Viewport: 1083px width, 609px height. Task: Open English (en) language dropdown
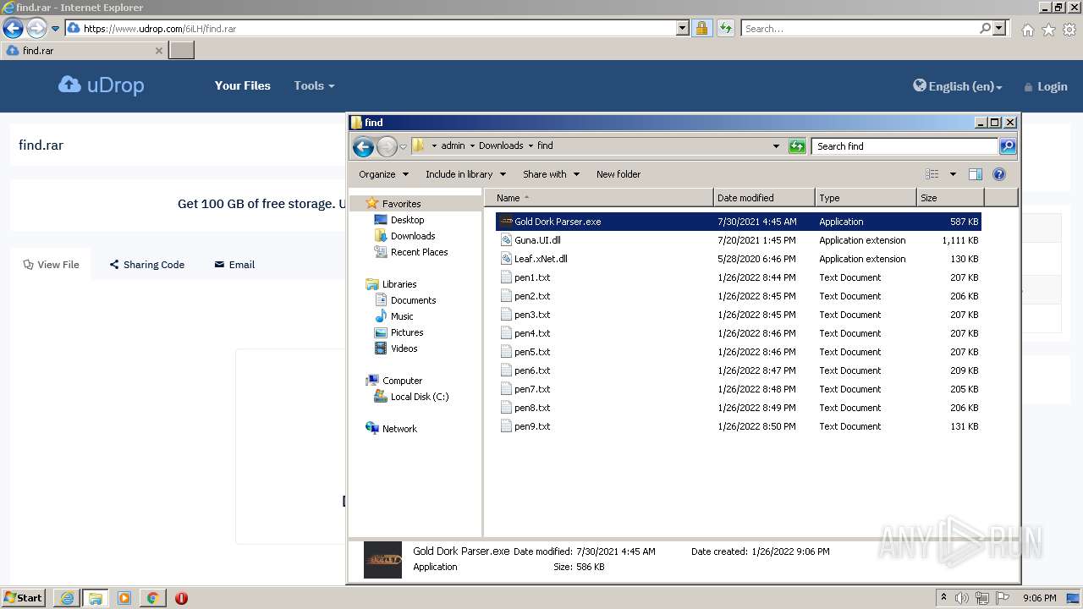pos(958,86)
